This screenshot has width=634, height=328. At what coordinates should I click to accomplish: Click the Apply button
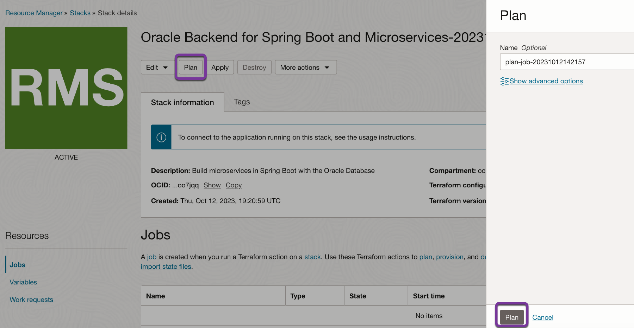[x=220, y=67]
